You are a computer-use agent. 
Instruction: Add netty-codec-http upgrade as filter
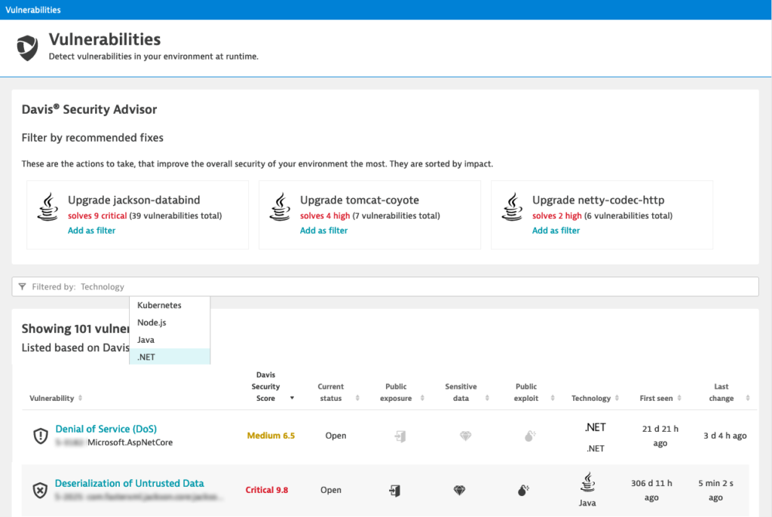(556, 231)
